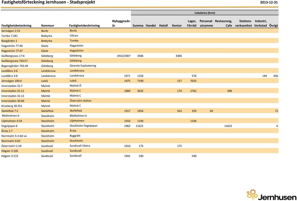Screen dimensions: 297x201
Task: Click the 'Hotell' column header
Action: [x=163, y=25]
